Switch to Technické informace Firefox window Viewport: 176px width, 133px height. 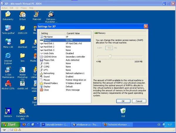tap(117, 125)
